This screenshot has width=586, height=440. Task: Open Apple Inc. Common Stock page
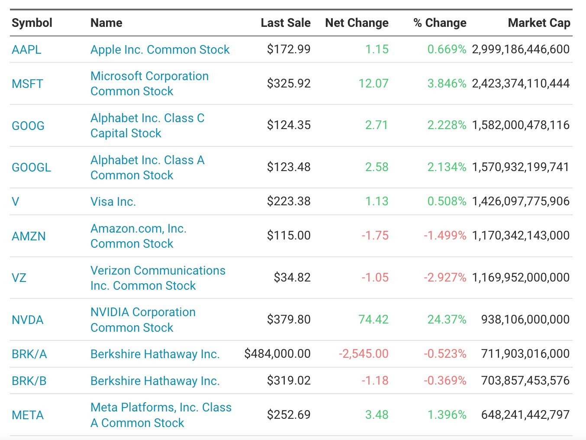[x=160, y=50]
